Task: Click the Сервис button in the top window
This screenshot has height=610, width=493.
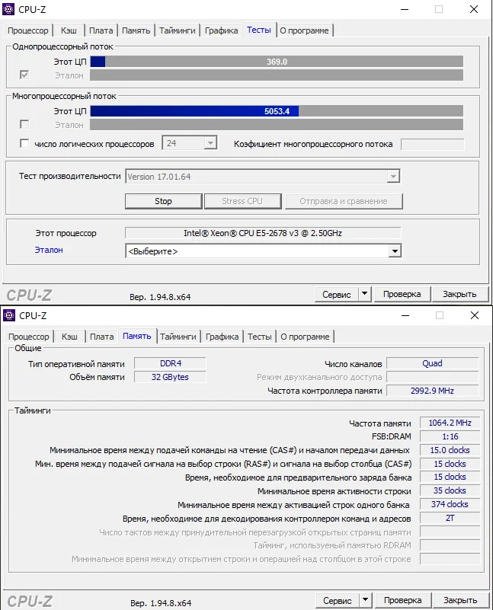Action: click(x=337, y=294)
